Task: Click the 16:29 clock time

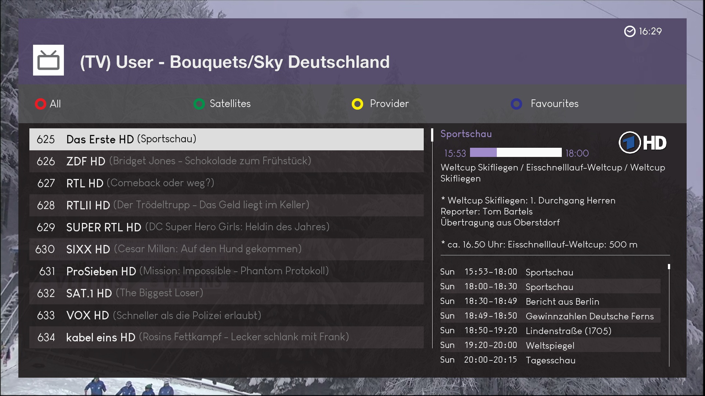Action: [650, 32]
